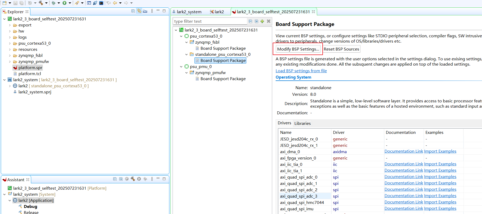Click the Debug bug icon in main toolbar

[54, 3]
